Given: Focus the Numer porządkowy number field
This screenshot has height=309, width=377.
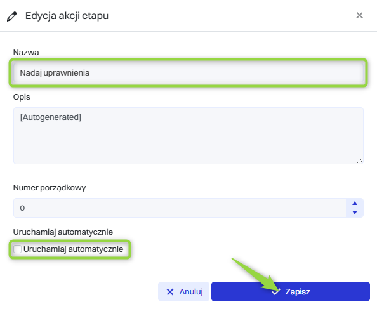Looking at the screenshot, I should [x=180, y=208].
